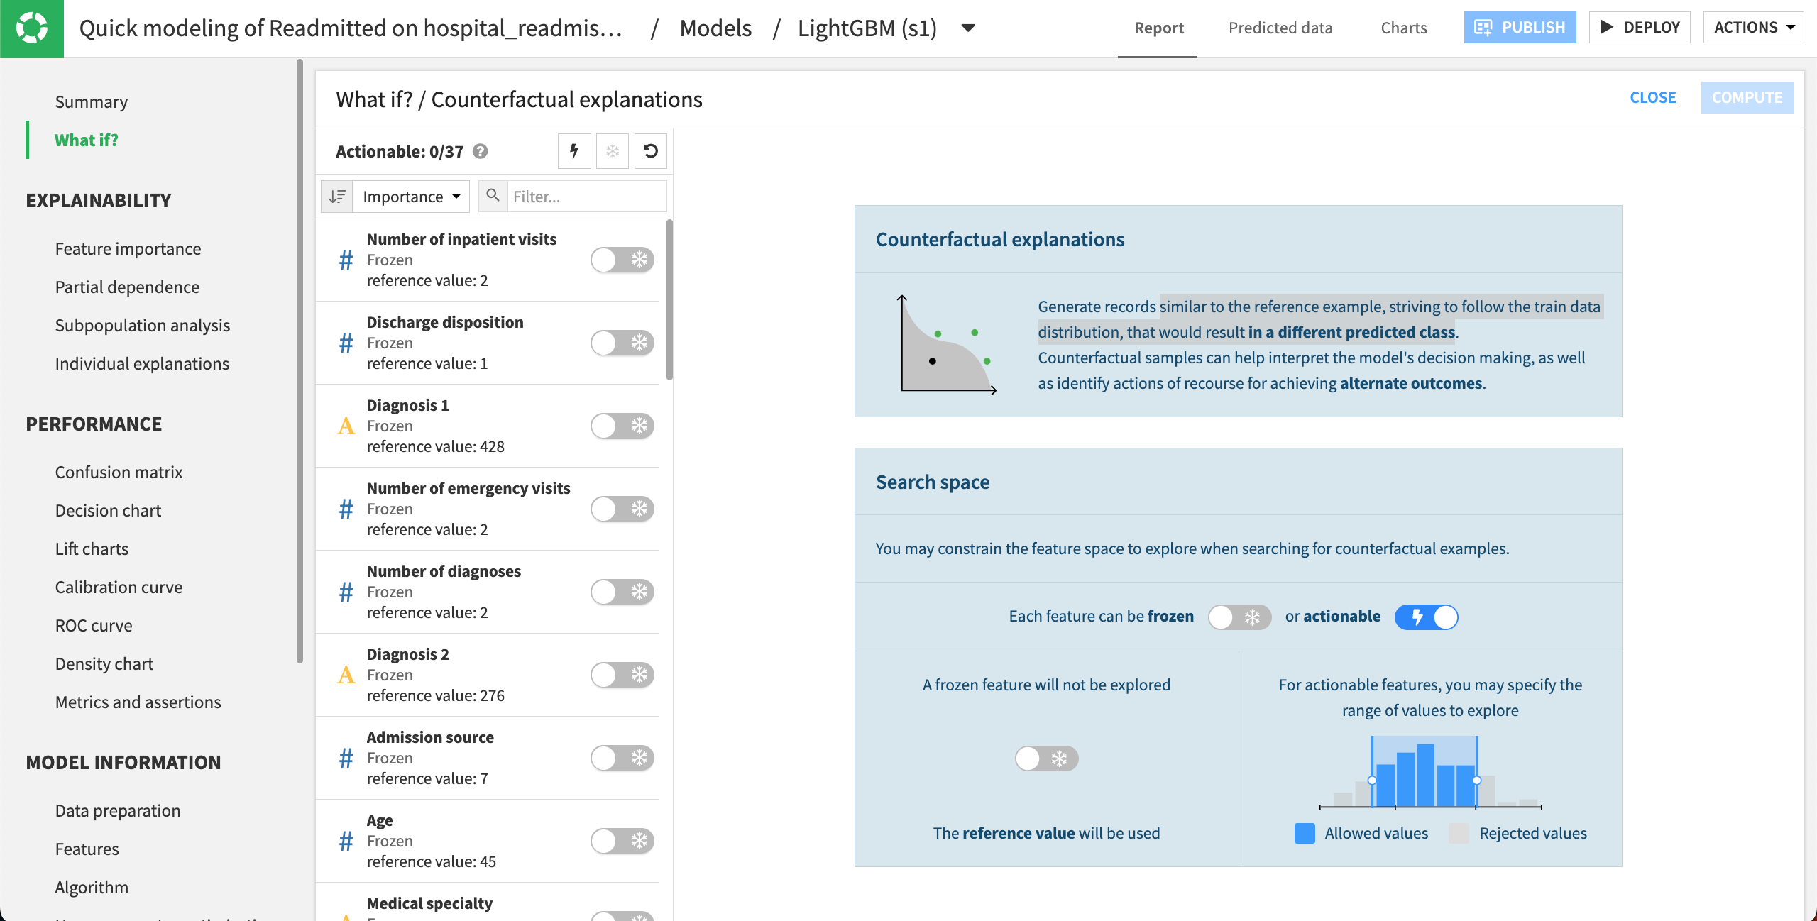The image size is (1817, 921).
Task: Click the reset circular arrow icon
Action: coord(650,151)
